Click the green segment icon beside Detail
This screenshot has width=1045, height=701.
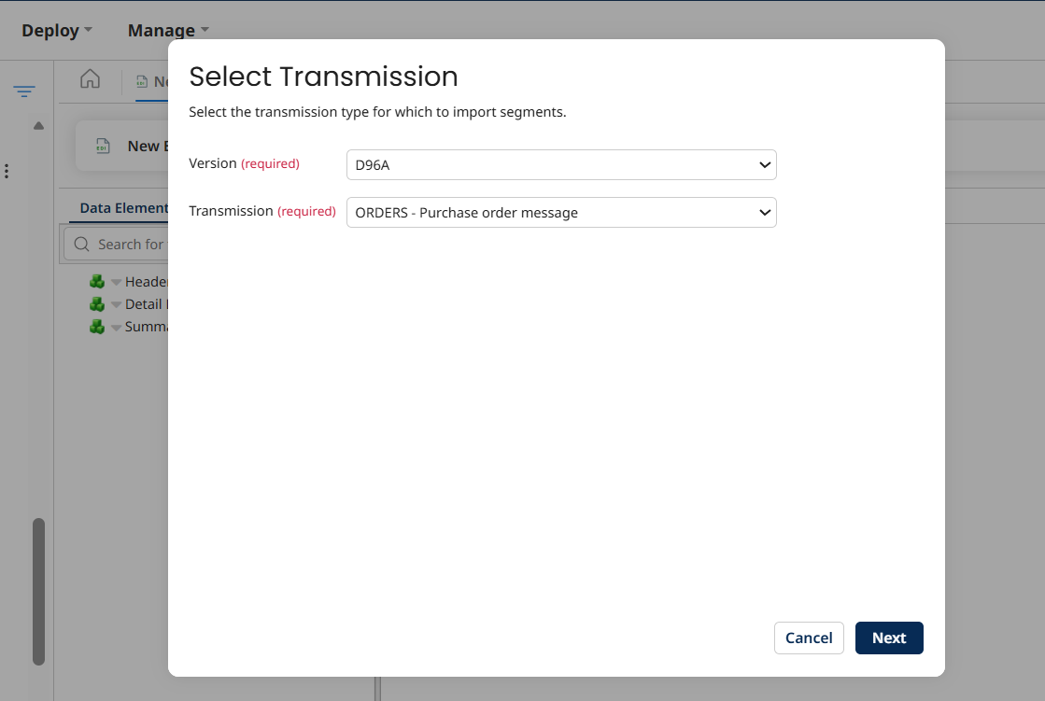(x=97, y=303)
